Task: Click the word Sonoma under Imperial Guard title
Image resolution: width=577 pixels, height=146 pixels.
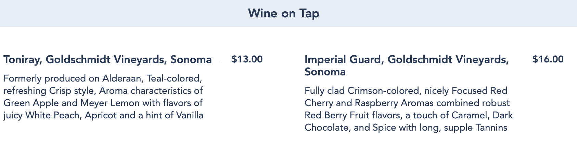Action: tap(325, 72)
